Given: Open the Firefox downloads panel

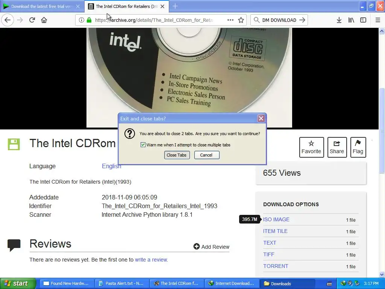Looking at the screenshot, I should coord(339,20).
